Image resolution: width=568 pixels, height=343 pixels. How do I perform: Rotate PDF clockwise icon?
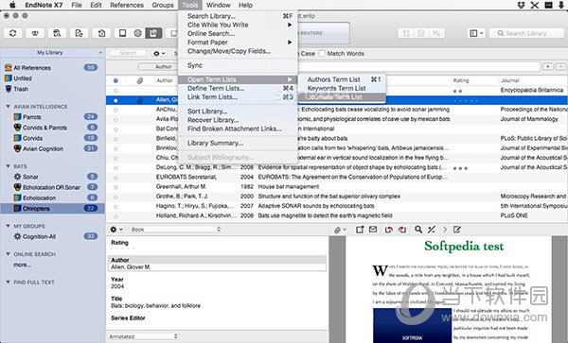402,230
